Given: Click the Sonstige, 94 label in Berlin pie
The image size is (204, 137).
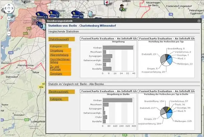Looking at the screenshot, I should [x=184, y=108].
